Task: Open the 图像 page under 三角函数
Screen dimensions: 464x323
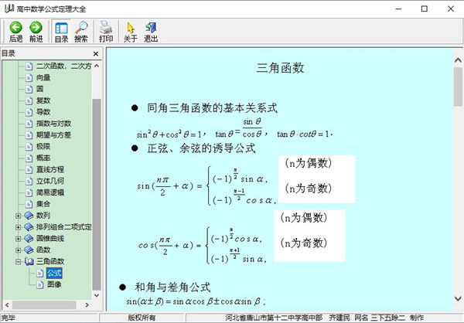Action: (x=54, y=284)
